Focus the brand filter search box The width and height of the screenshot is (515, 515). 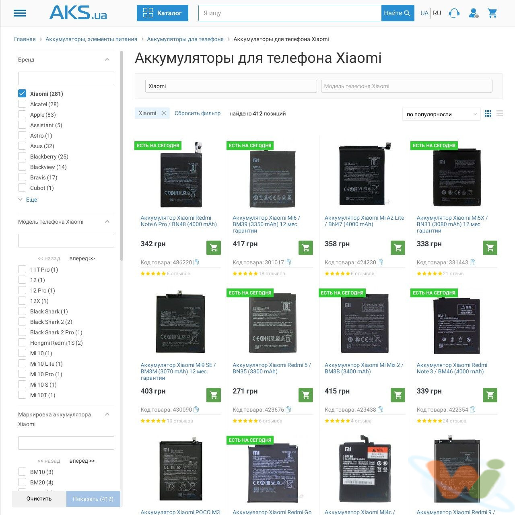click(66, 78)
